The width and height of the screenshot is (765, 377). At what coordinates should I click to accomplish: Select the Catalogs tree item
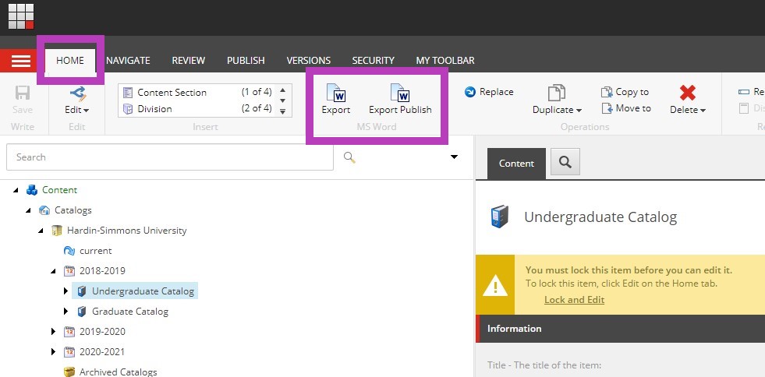pos(73,210)
